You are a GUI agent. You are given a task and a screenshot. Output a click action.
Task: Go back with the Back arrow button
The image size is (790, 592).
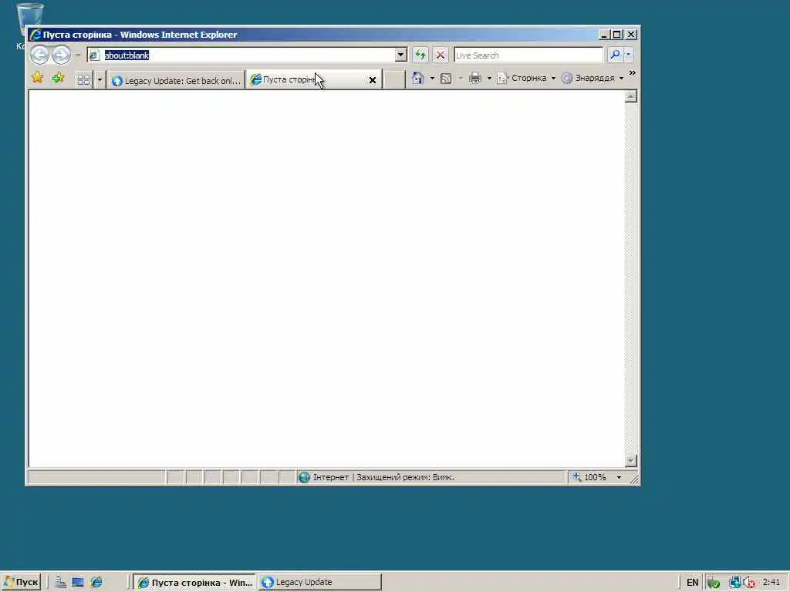pos(40,55)
